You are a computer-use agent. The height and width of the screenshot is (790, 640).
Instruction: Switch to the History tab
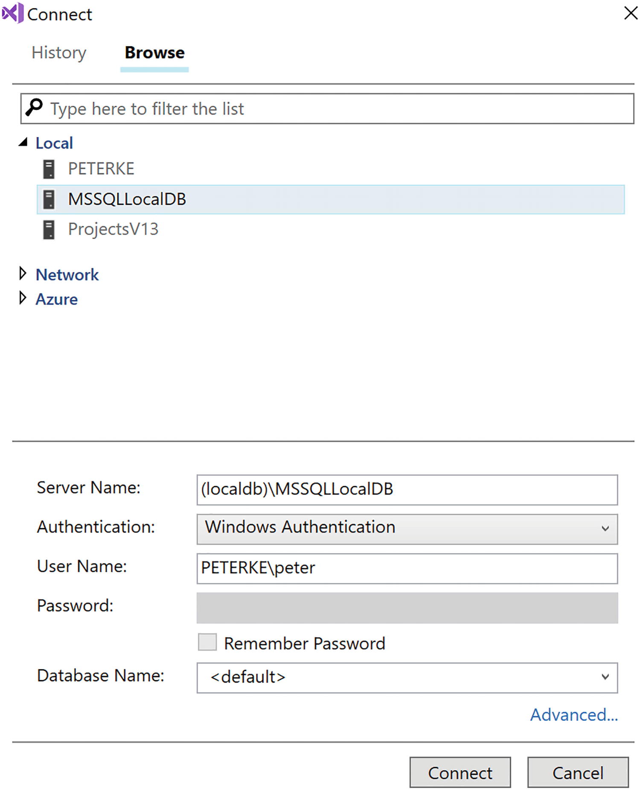59,53
